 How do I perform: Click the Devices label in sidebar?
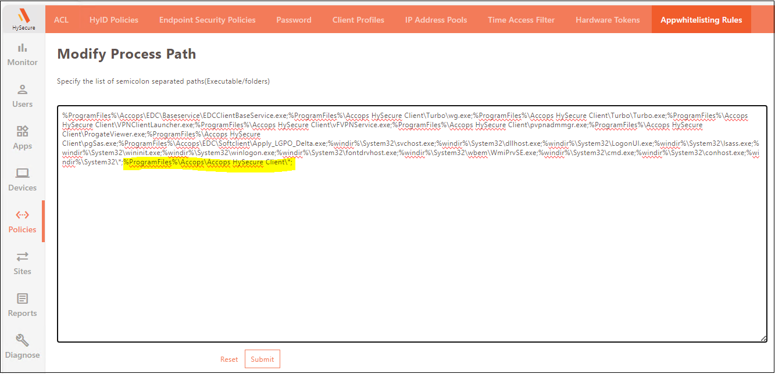pyautogui.click(x=23, y=188)
